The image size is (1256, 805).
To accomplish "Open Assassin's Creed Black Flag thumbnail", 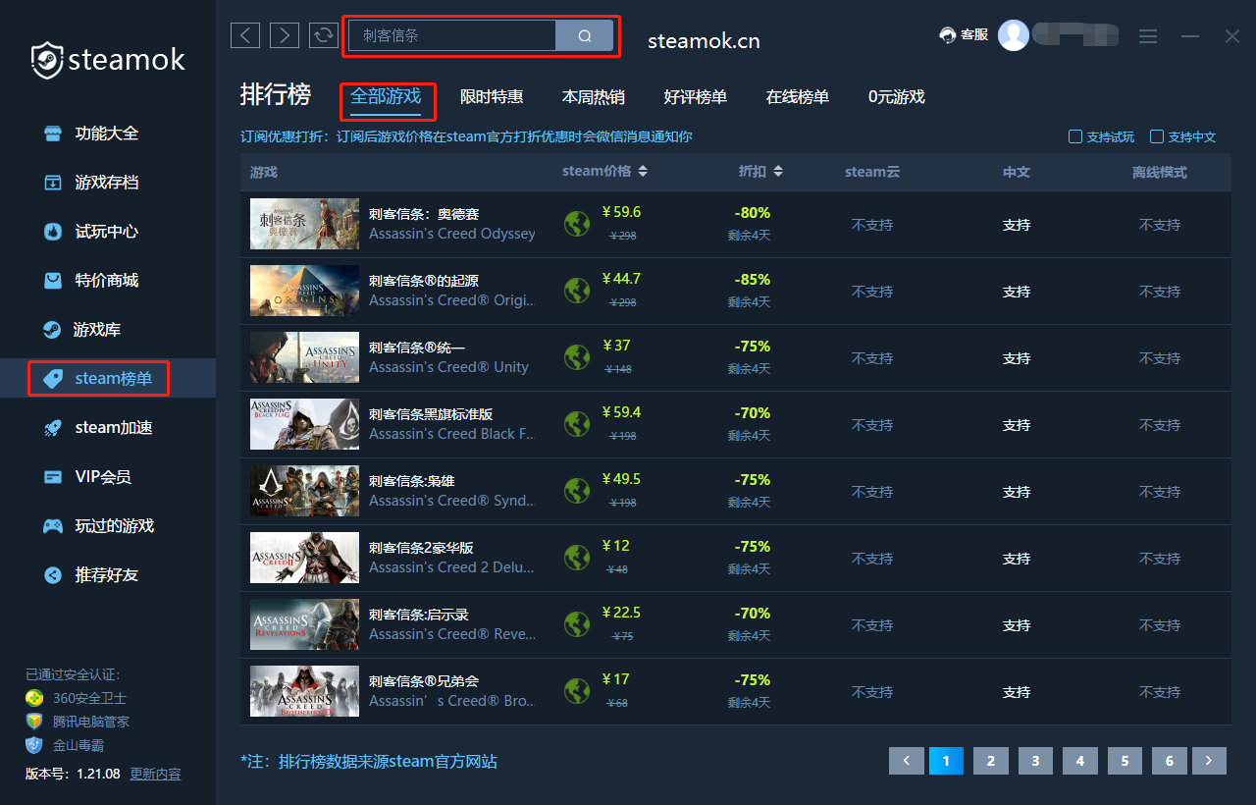I will pos(304,424).
